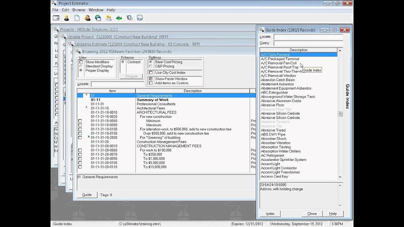This screenshot has height=227, width=404.
Task: Enable the Show Modifiers checkbox
Action: click(81, 62)
